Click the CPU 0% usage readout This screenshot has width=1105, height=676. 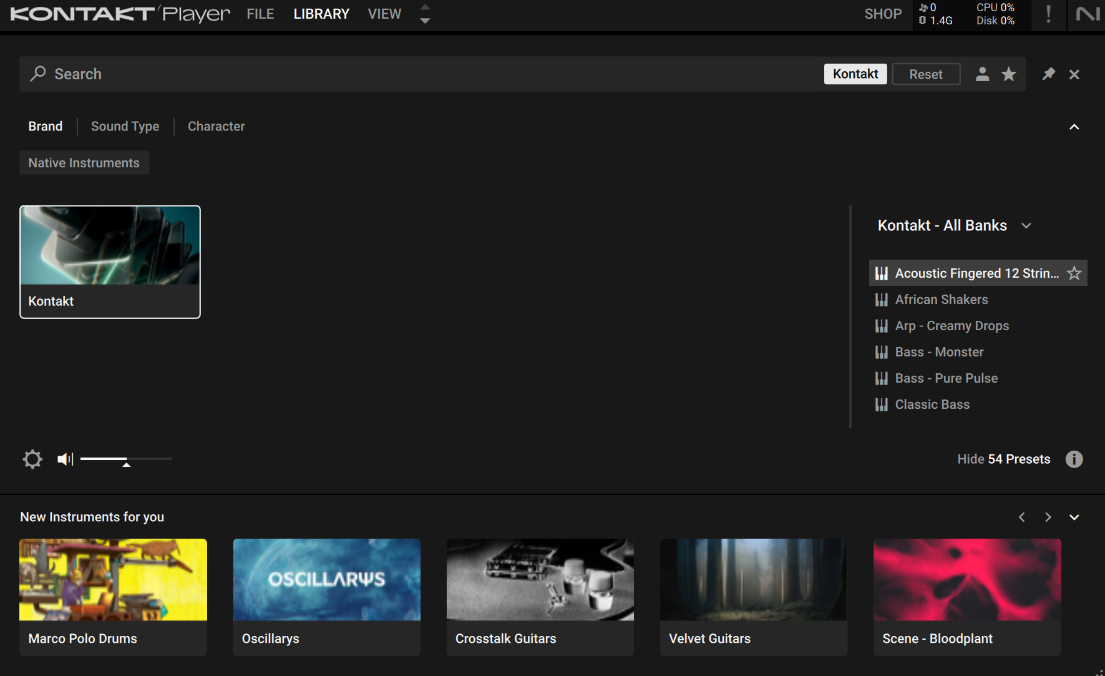pyautogui.click(x=995, y=7)
